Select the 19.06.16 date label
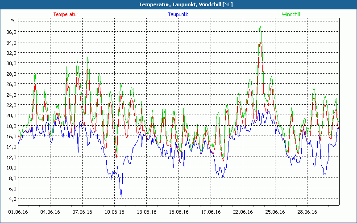 (x=211, y=212)
